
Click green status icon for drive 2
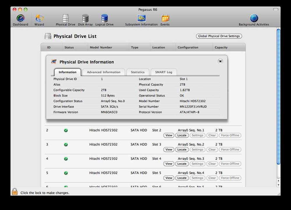coord(66,130)
